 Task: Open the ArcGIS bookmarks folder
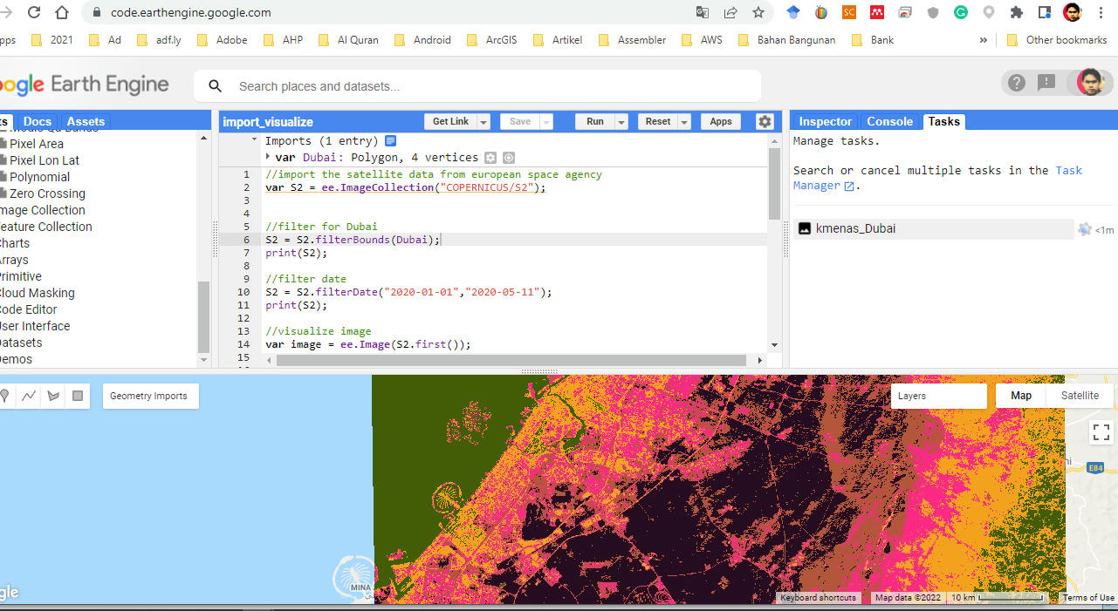pyautogui.click(x=491, y=40)
